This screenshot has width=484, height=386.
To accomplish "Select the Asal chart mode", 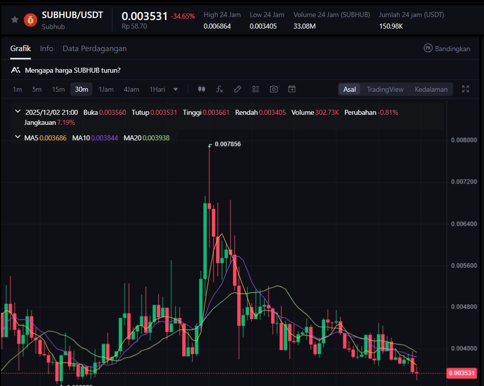I will tap(350, 89).
